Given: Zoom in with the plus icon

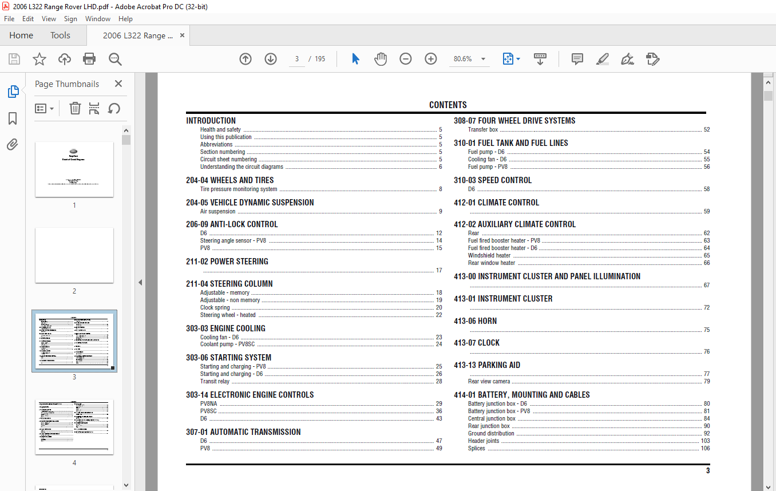Looking at the screenshot, I should point(431,59).
